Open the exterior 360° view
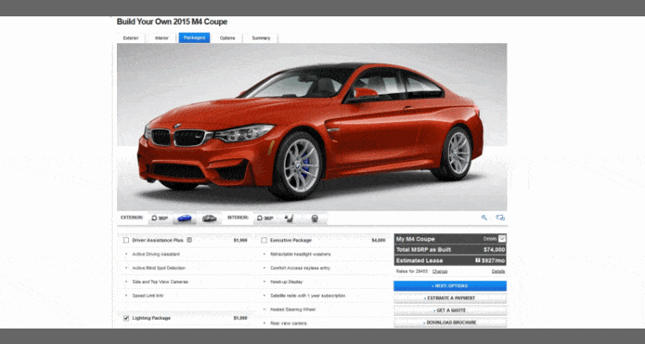Viewport: 645px width, 344px height. (x=160, y=218)
